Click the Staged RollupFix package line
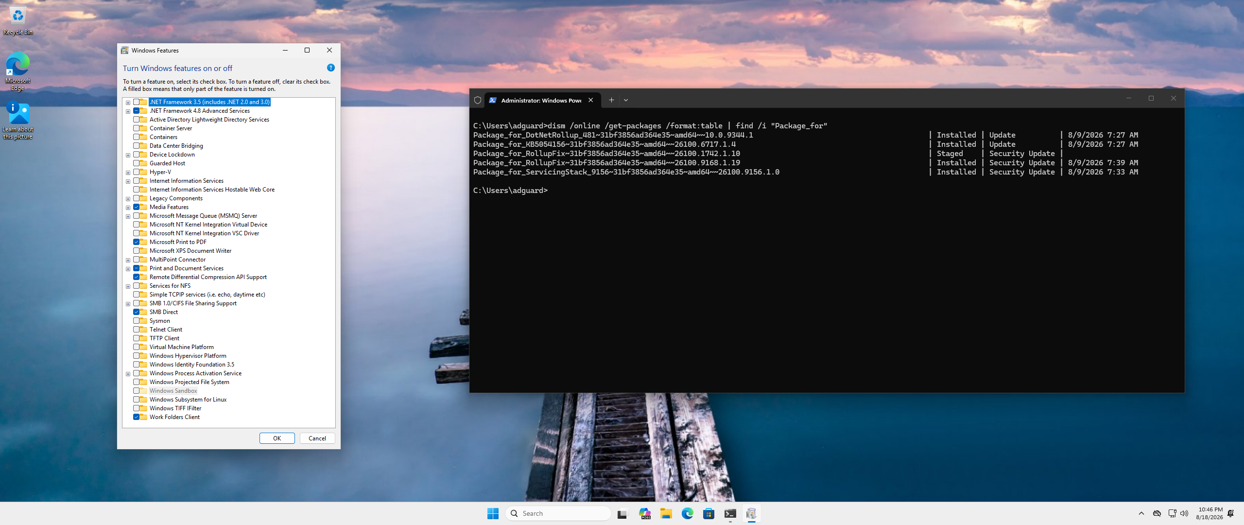The height and width of the screenshot is (525, 1244). point(768,154)
